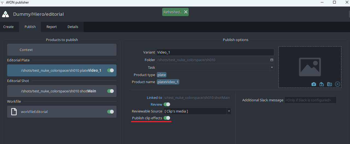
Task: Turn off the Review toggle
Action: coord(167,104)
